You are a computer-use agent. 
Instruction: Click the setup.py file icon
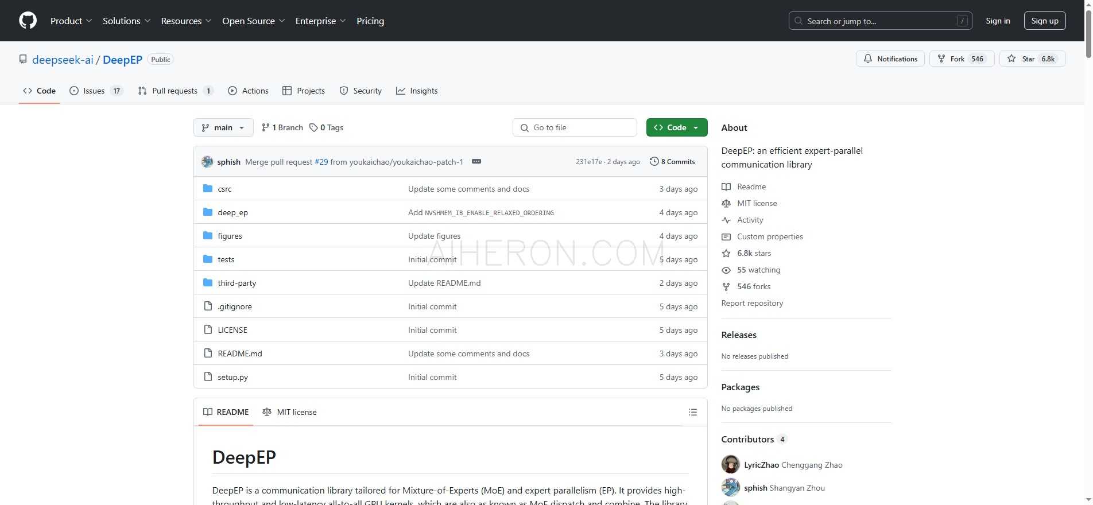tap(208, 377)
